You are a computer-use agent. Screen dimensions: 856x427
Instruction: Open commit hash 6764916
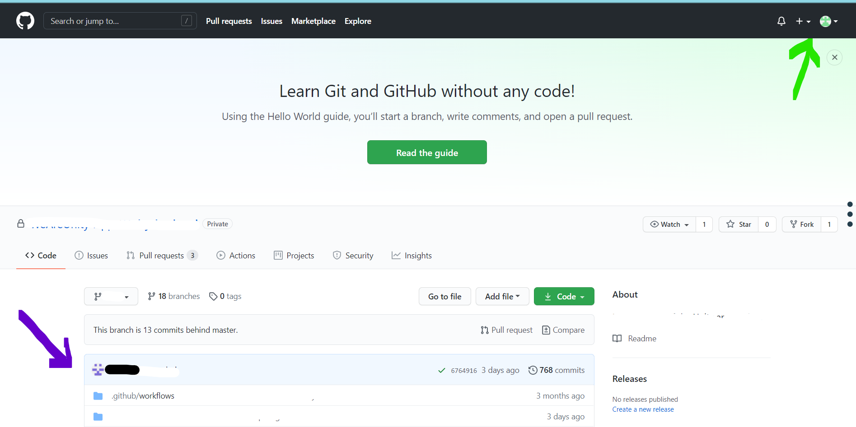point(464,371)
